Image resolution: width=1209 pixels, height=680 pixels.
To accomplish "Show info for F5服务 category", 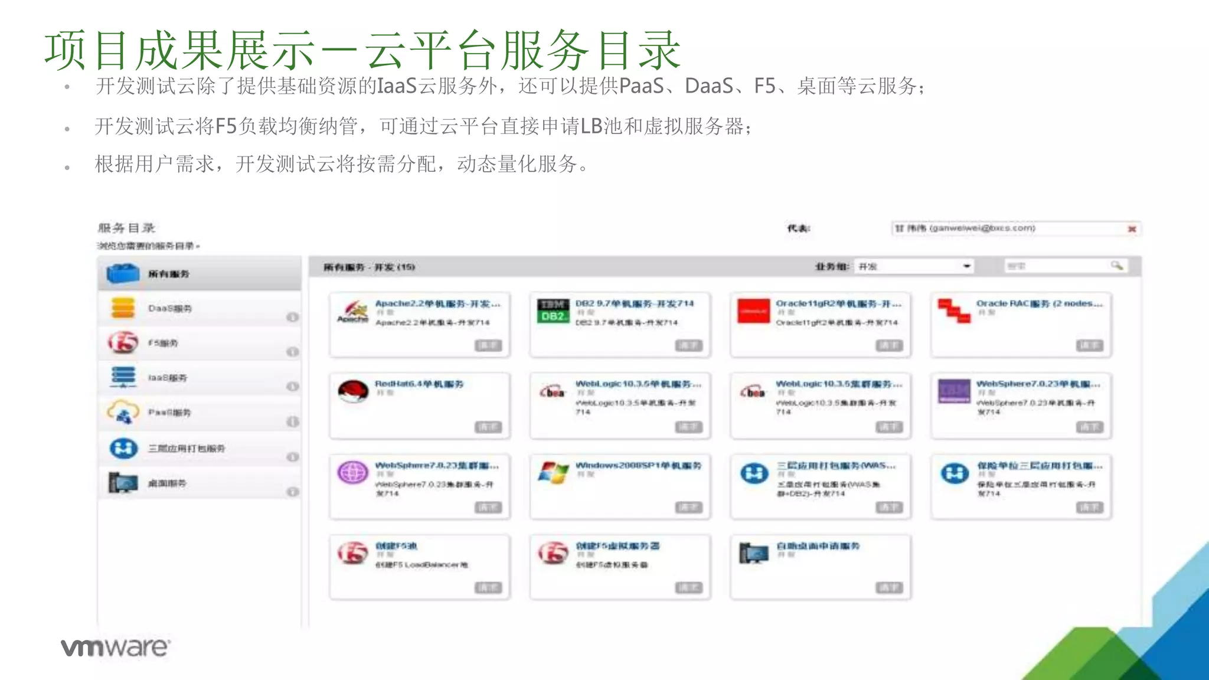I will point(292,352).
